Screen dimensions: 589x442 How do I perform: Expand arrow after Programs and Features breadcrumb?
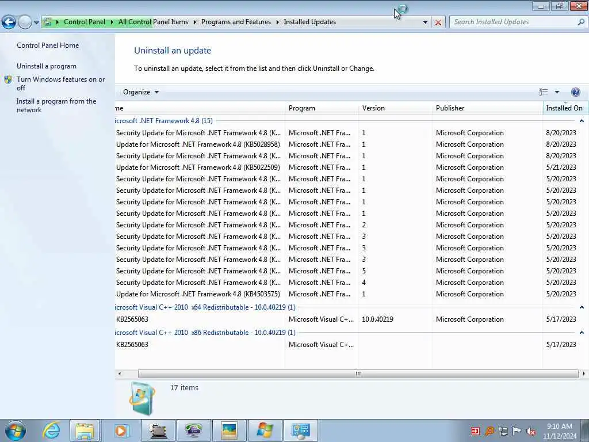point(278,22)
